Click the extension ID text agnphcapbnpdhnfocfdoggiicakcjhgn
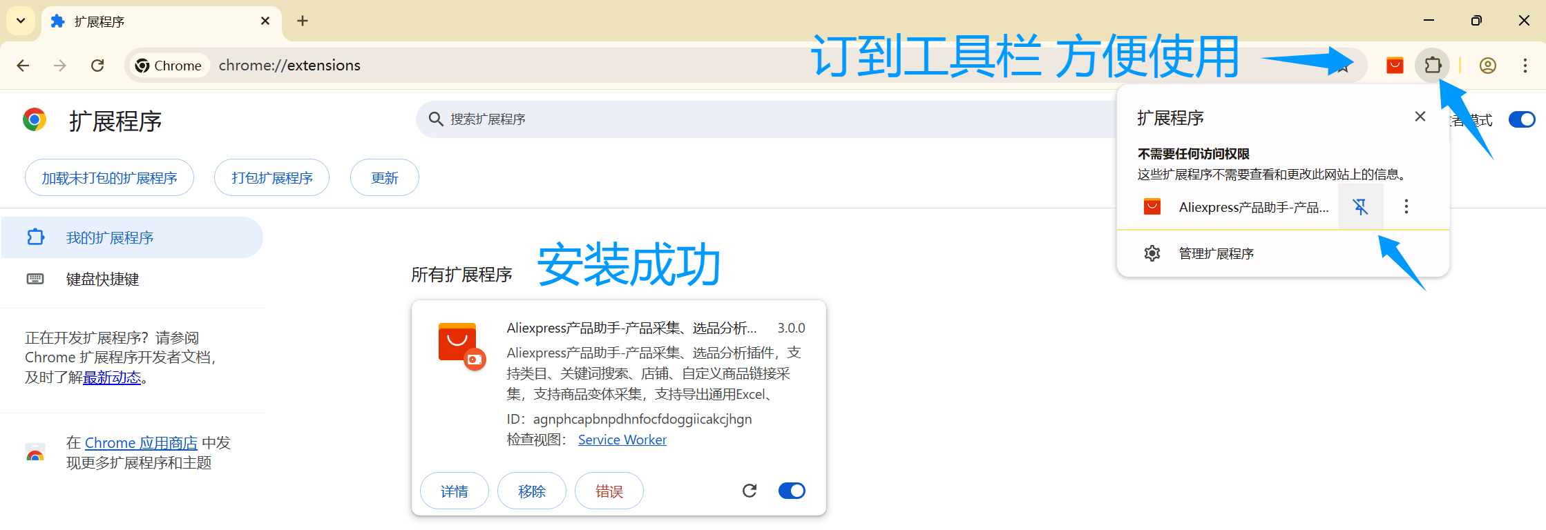 pyautogui.click(x=642, y=419)
